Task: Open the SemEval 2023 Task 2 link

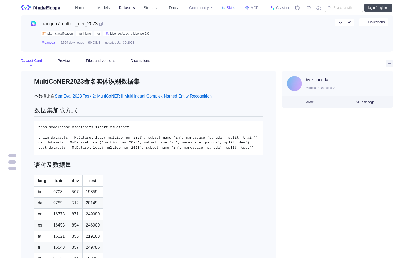Action: pyautogui.click(x=133, y=96)
